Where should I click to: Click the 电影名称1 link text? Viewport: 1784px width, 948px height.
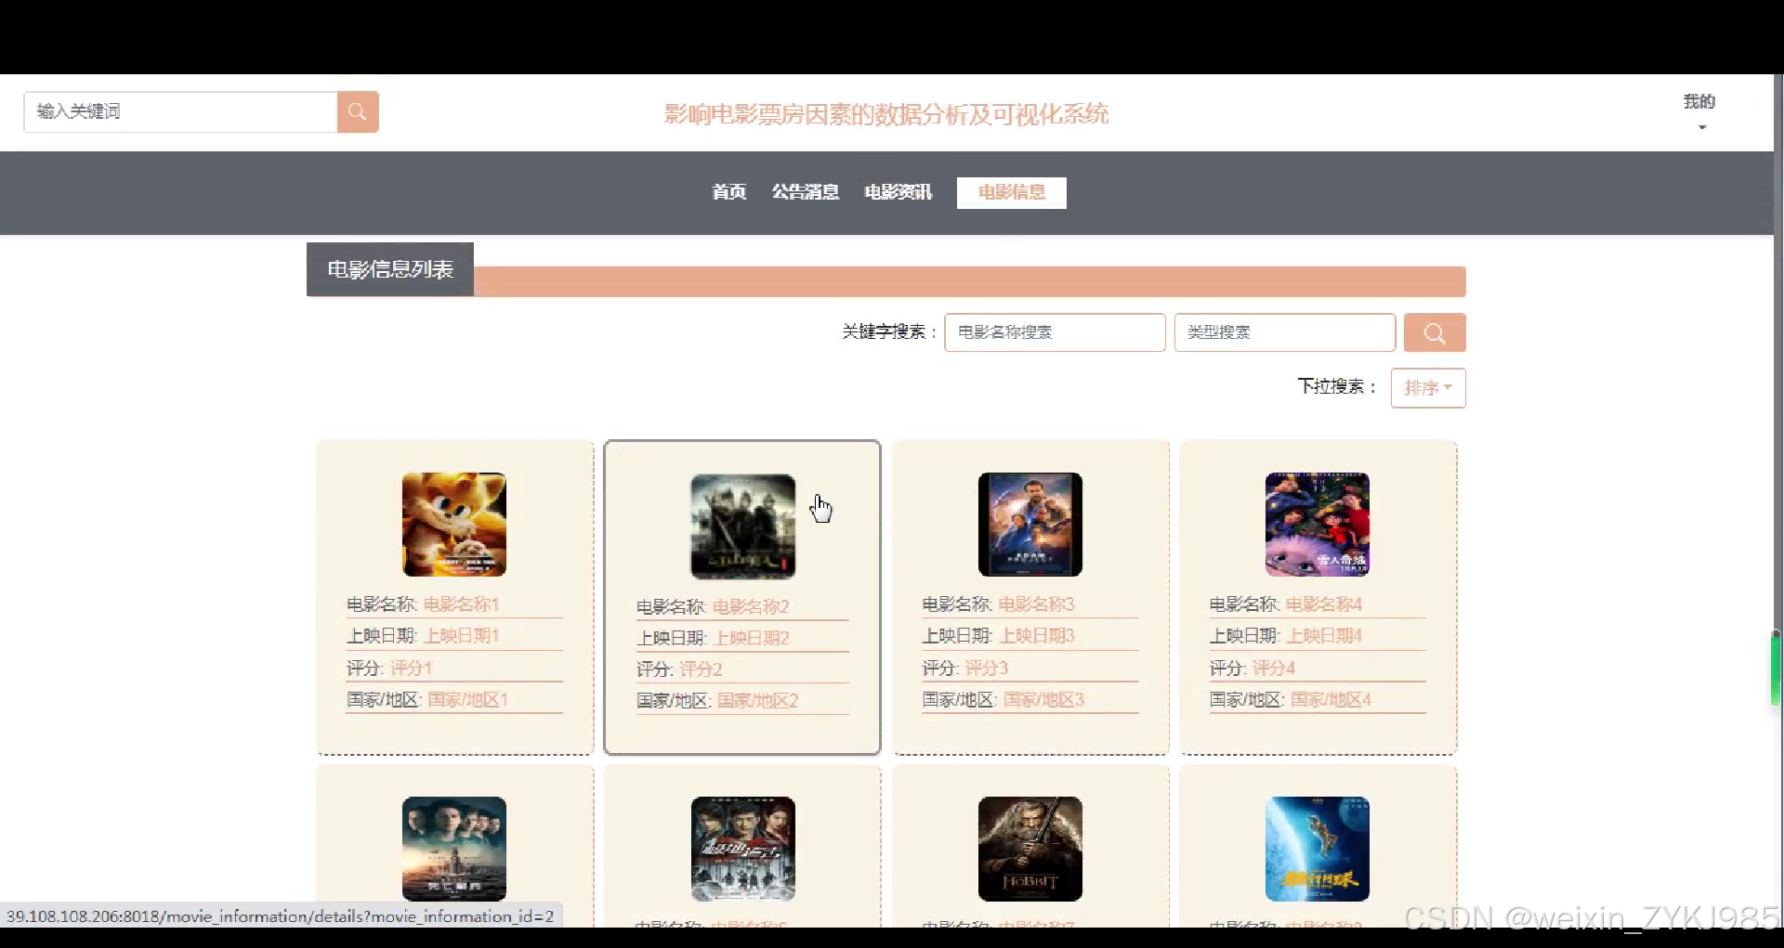462,604
